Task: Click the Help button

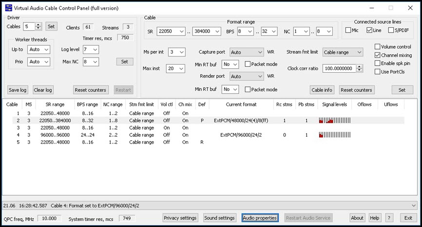Action: click(374, 218)
